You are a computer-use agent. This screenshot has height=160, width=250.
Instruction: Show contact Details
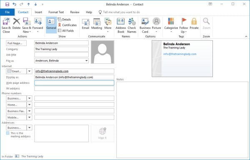(x=65, y=20)
